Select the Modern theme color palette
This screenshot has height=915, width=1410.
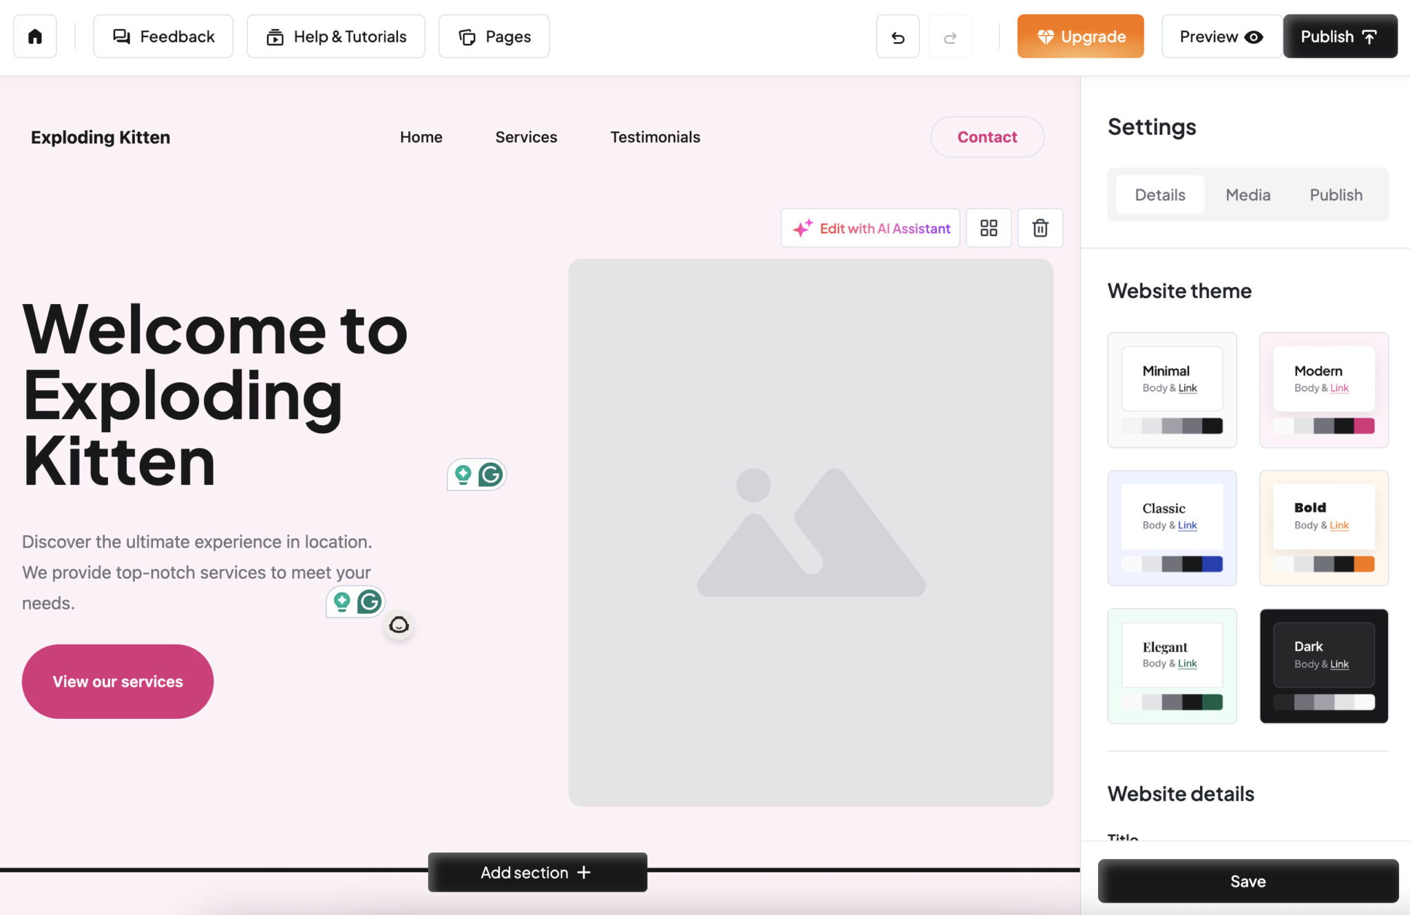1323,426
